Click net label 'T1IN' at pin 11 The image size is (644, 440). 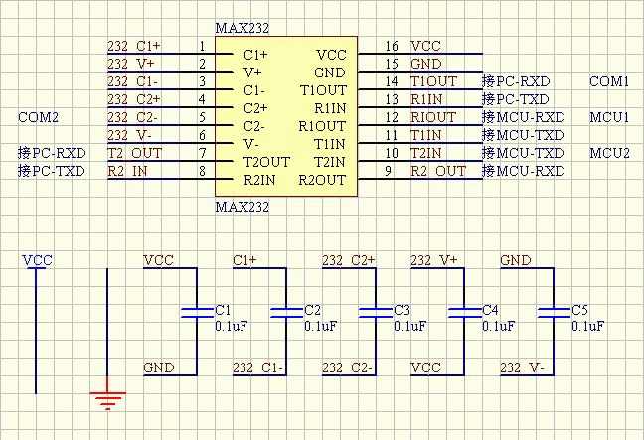click(x=426, y=135)
